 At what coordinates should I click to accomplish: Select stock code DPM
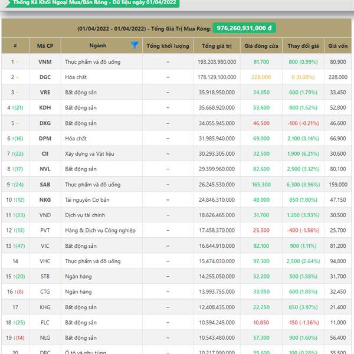[45, 139]
